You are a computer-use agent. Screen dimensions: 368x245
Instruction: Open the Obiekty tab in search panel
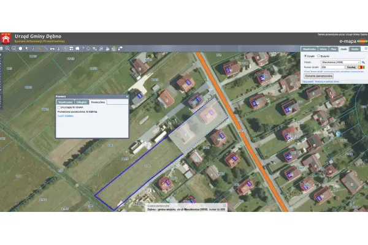click(x=355, y=49)
